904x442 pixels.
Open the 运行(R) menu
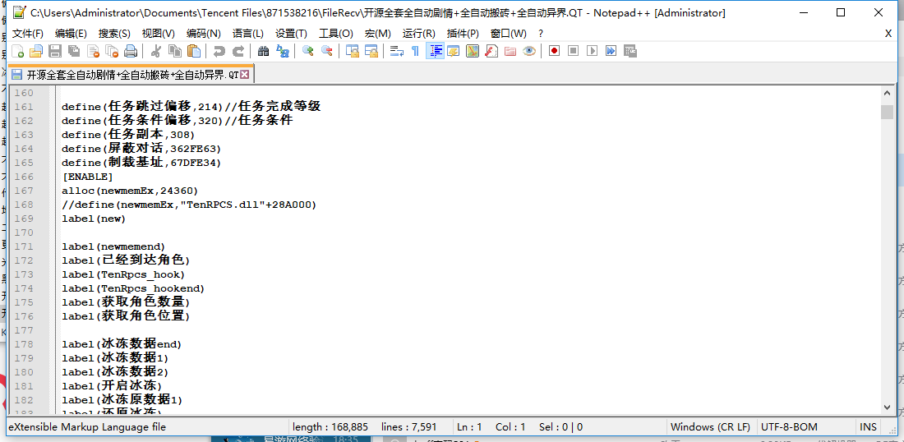[419, 34]
